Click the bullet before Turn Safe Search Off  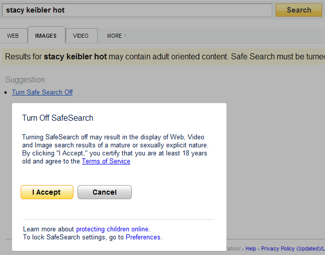[x=6, y=93]
